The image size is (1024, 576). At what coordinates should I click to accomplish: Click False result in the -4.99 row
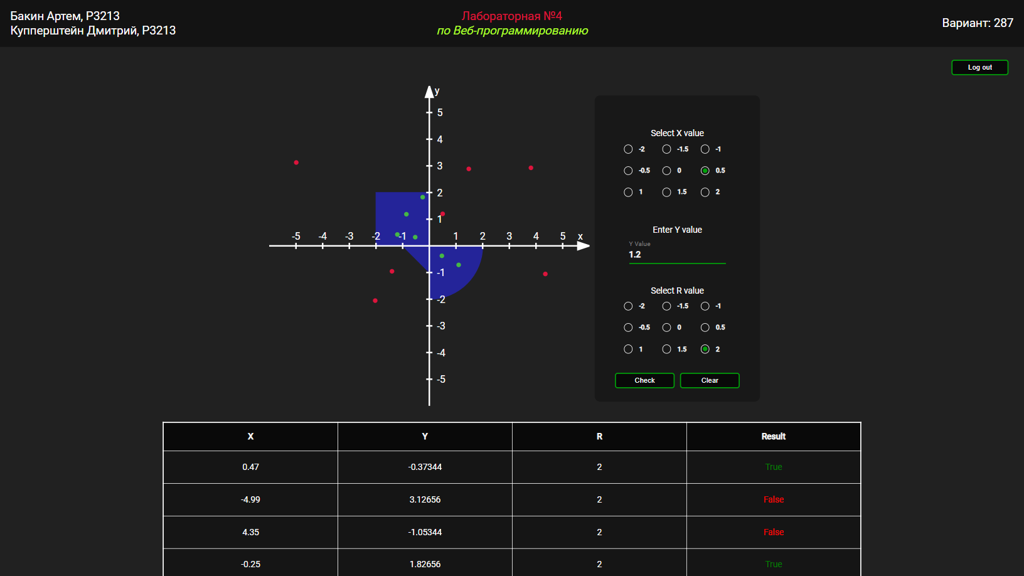click(x=774, y=499)
